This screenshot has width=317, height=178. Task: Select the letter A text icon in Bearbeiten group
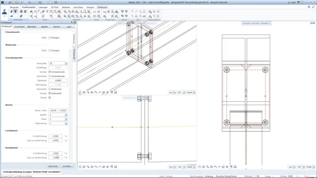coord(85,16)
